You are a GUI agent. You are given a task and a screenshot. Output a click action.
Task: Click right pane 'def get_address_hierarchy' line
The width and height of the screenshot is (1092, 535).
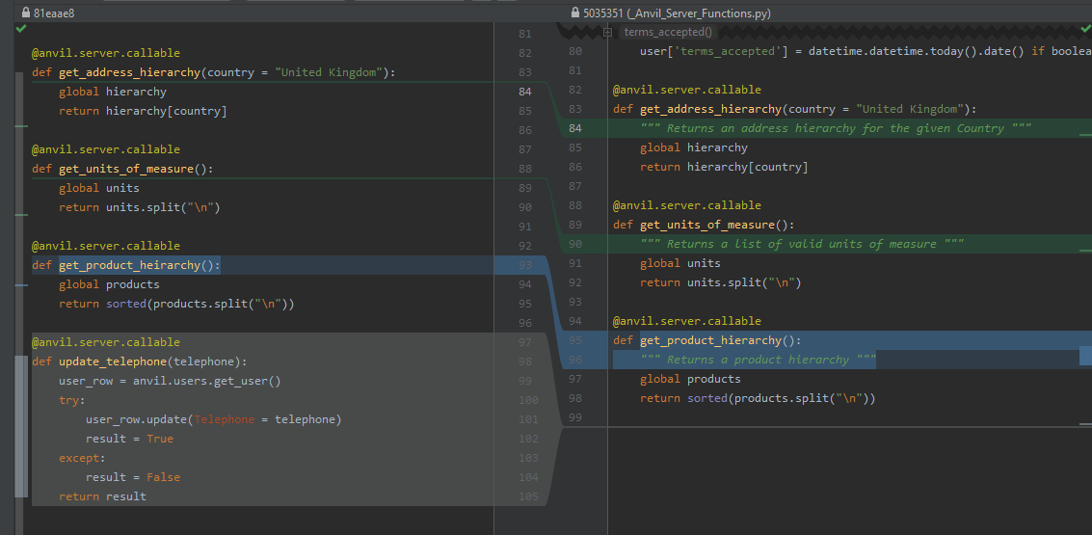(794, 109)
